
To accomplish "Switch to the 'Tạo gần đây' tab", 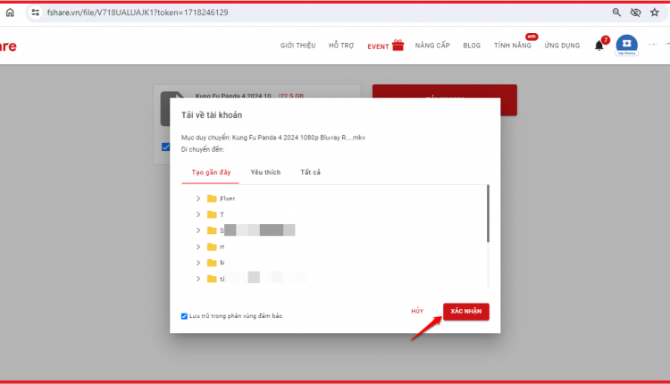I will [211, 172].
